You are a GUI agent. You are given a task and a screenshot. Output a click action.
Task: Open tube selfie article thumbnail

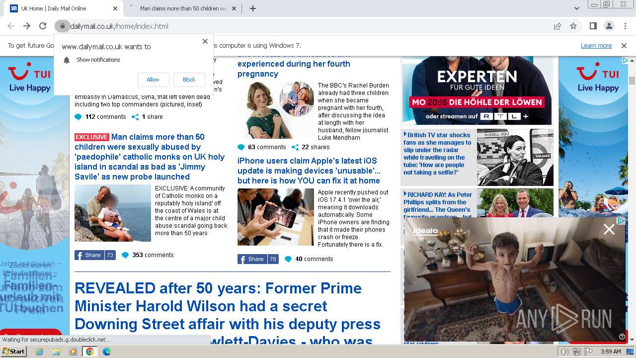click(x=515, y=157)
